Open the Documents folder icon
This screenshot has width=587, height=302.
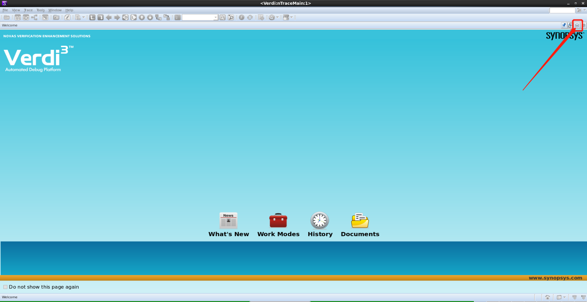[360, 221]
